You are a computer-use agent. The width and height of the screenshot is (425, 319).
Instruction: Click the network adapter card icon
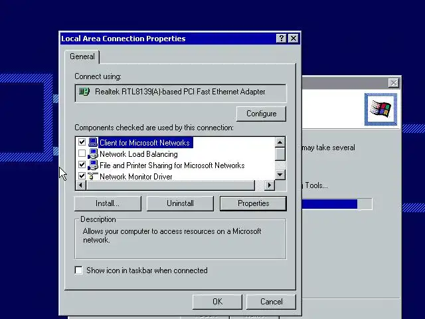point(84,92)
